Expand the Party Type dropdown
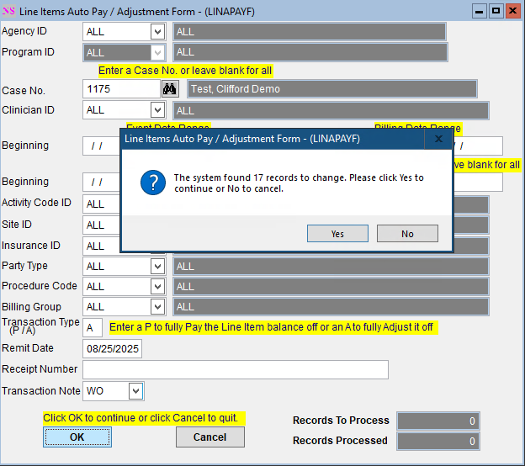 point(157,267)
